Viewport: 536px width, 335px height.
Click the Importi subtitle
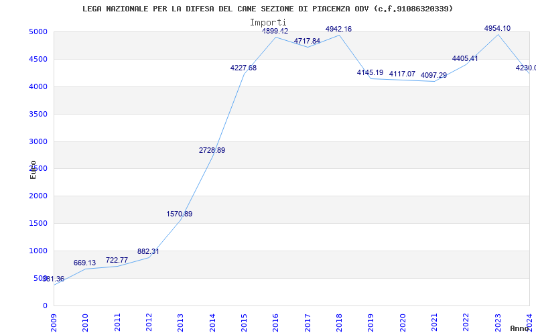[268, 23]
